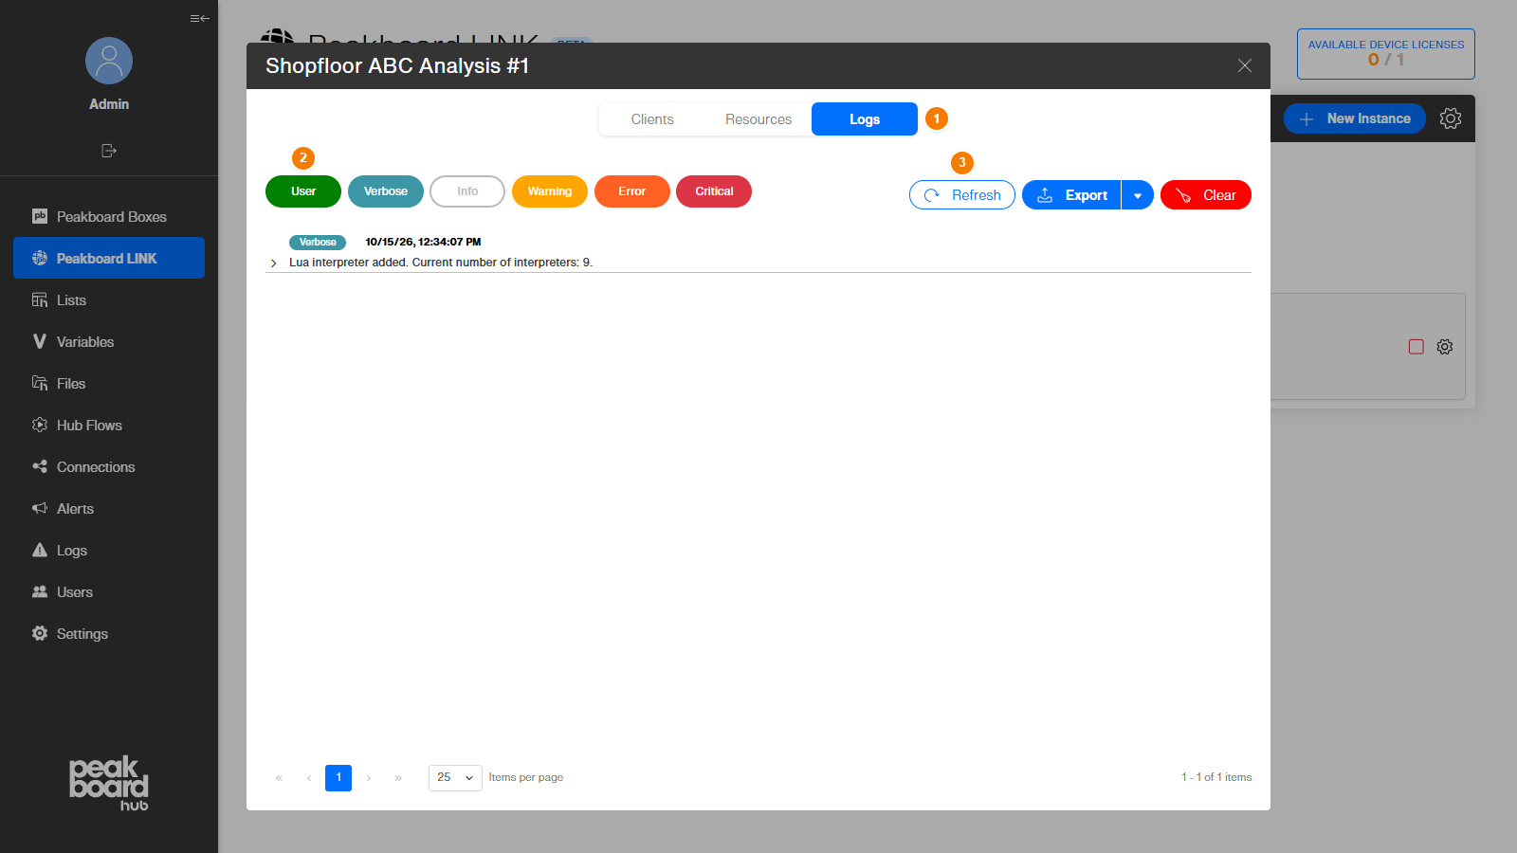Viewport: 1517px width, 853px height.
Task: Click the red stop icon on the instance card
Action: point(1416,347)
